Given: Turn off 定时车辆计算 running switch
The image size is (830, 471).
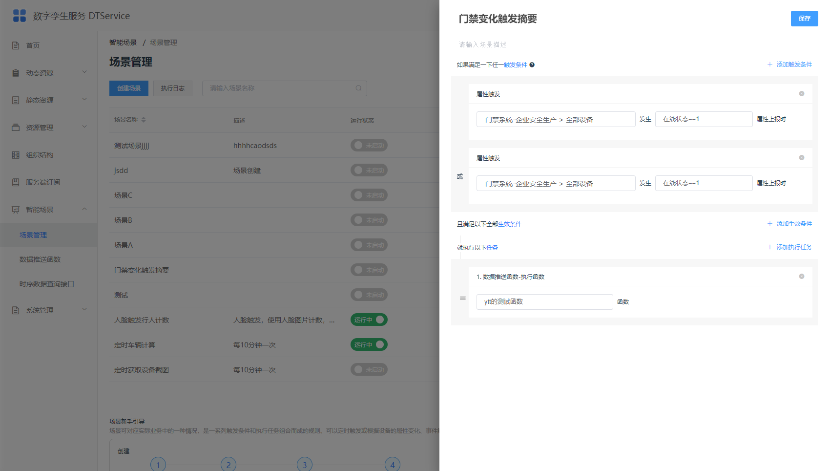Looking at the screenshot, I should pos(369,344).
